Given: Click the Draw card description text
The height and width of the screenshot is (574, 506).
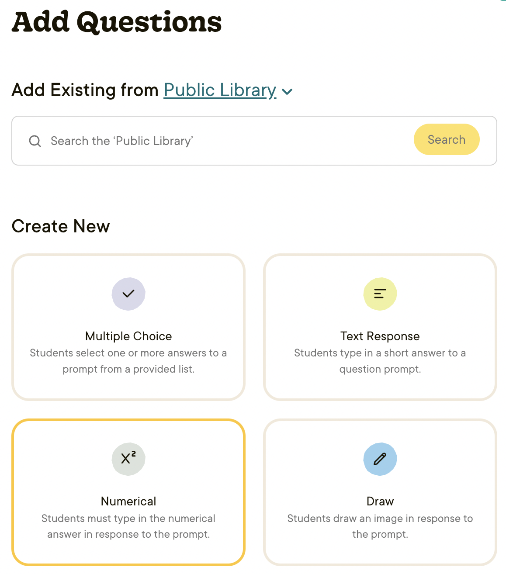Looking at the screenshot, I should point(380,526).
